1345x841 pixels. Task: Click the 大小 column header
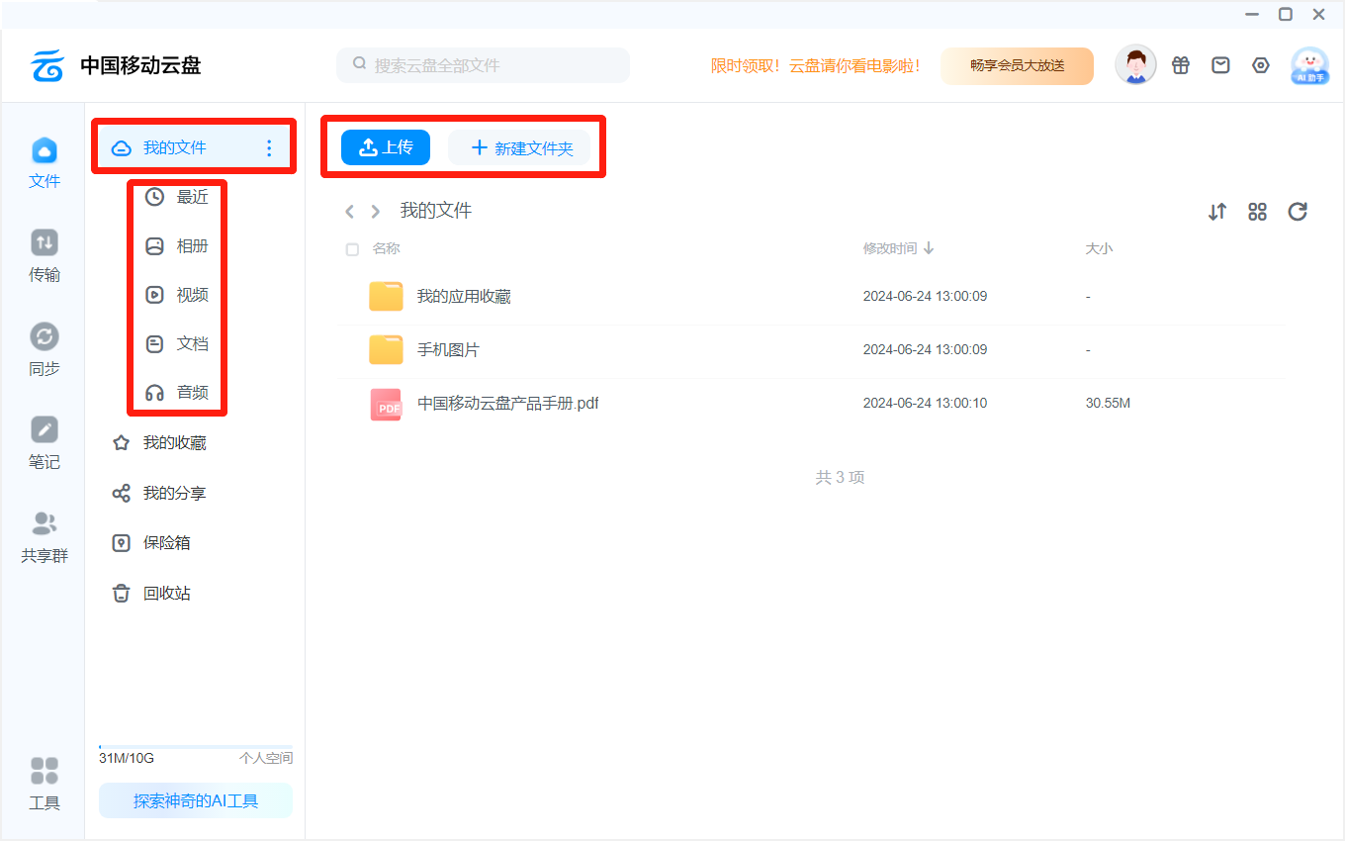pyautogui.click(x=1099, y=249)
